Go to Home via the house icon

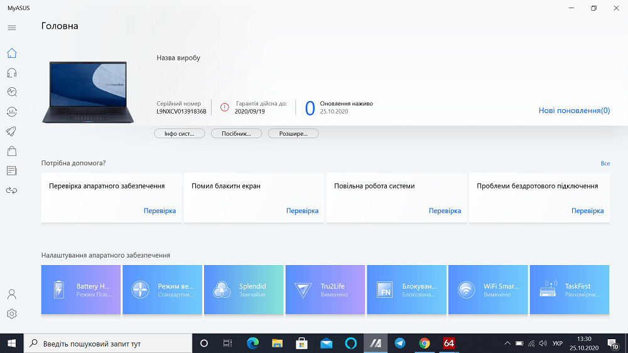tap(11, 53)
